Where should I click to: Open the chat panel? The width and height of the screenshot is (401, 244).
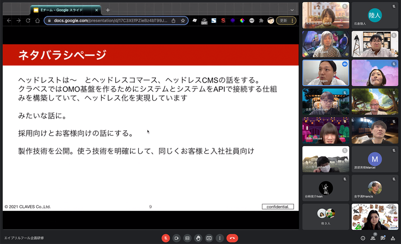[383, 238]
